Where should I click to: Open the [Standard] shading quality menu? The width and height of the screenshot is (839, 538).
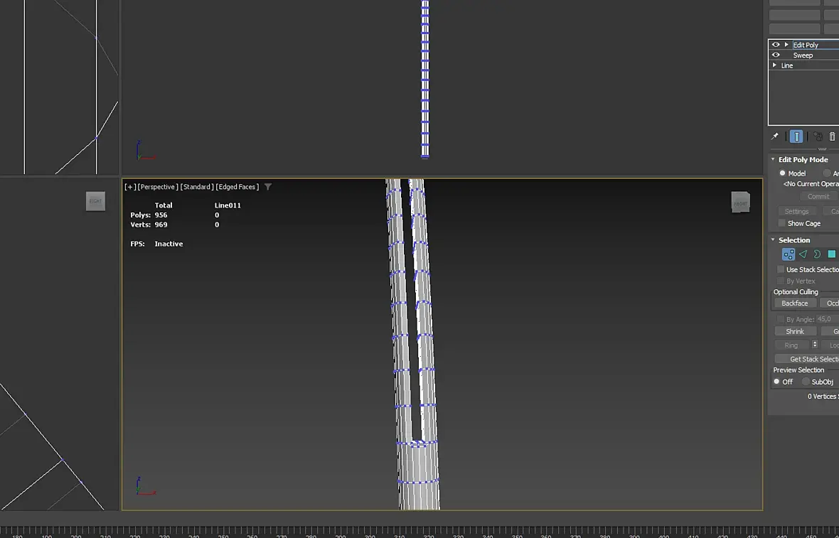[x=197, y=187]
